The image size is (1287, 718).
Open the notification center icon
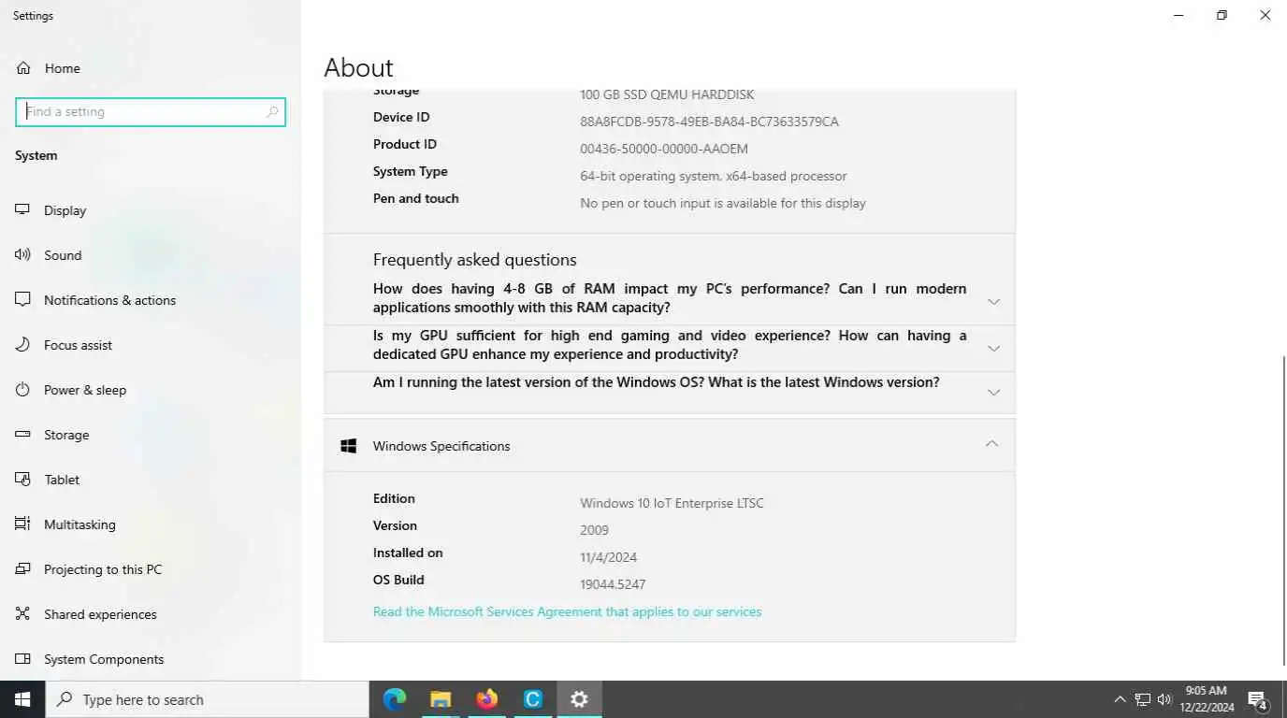1257,699
